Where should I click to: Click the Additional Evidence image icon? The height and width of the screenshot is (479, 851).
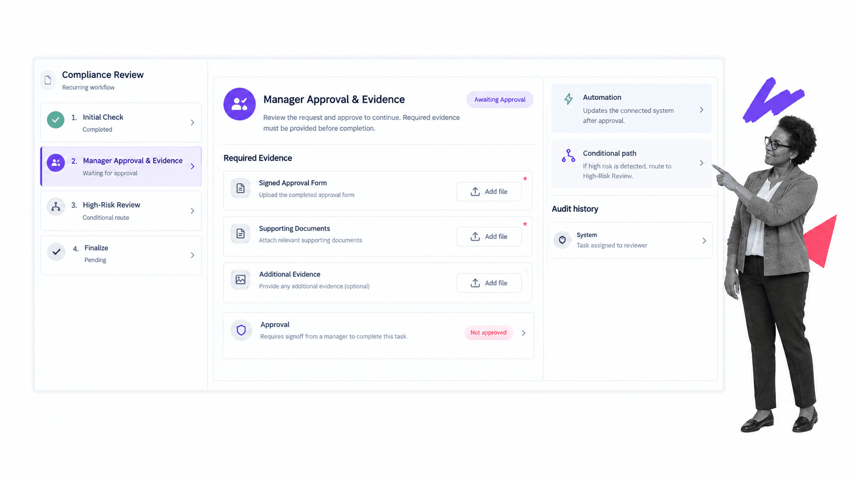click(x=240, y=279)
